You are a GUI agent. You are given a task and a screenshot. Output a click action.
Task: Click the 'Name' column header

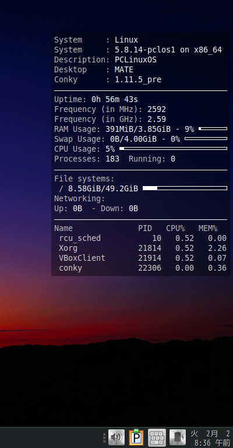(x=63, y=228)
